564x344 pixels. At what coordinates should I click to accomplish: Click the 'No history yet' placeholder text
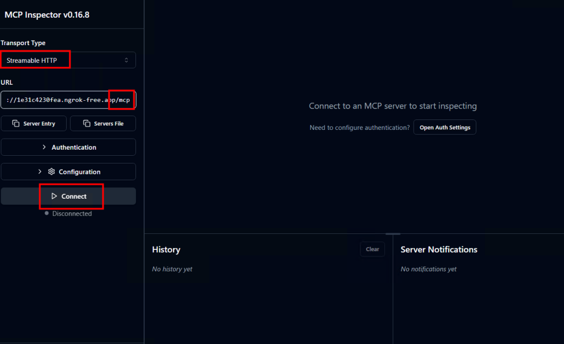click(172, 269)
